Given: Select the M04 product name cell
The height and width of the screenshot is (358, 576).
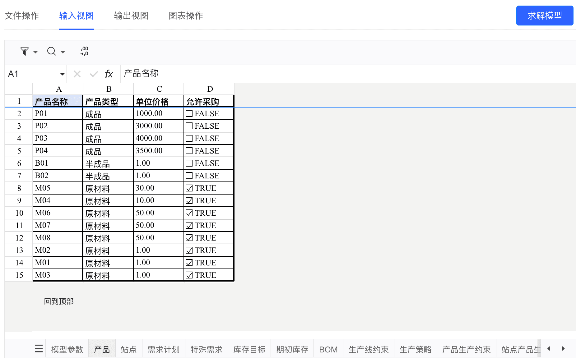Looking at the screenshot, I should click(58, 200).
